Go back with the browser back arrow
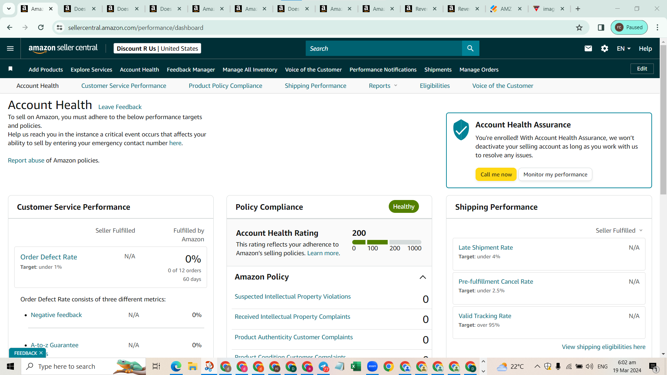667x375 pixels. [x=10, y=27]
